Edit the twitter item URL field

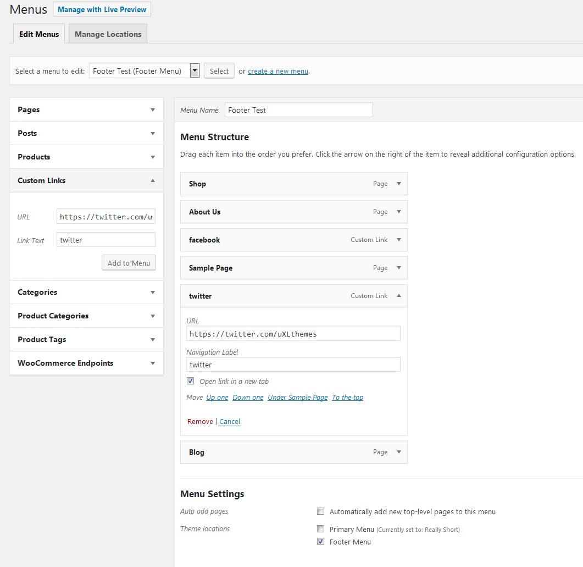point(293,333)
